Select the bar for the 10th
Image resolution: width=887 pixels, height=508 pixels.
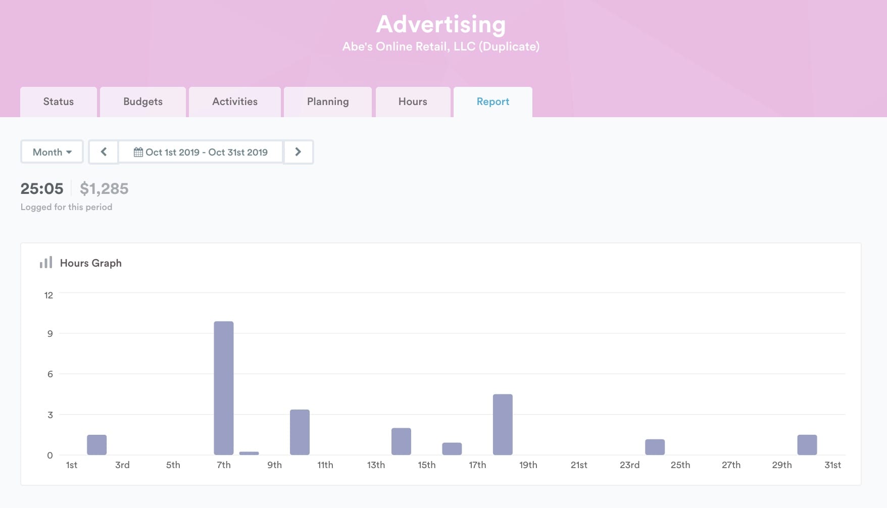(300, 432)
